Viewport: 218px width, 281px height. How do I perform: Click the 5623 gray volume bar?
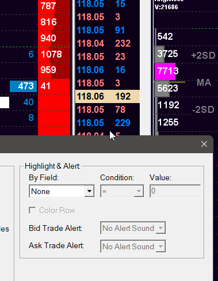[162, 88]
